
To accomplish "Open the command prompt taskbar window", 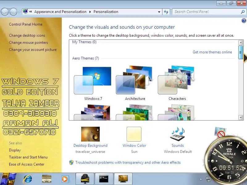I will [x=104, y=179].
